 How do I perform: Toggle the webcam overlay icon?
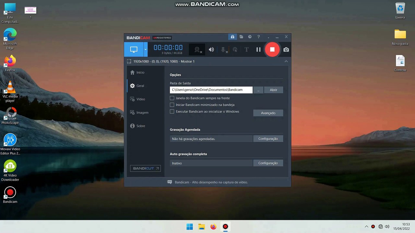[x=197, y=50]
